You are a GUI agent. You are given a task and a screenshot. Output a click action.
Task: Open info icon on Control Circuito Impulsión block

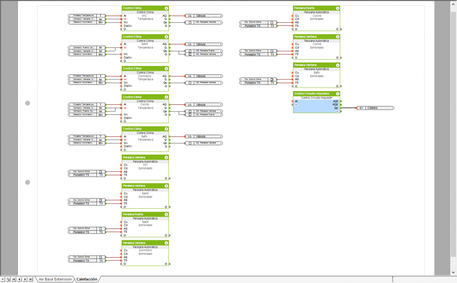tap(338, 94)
